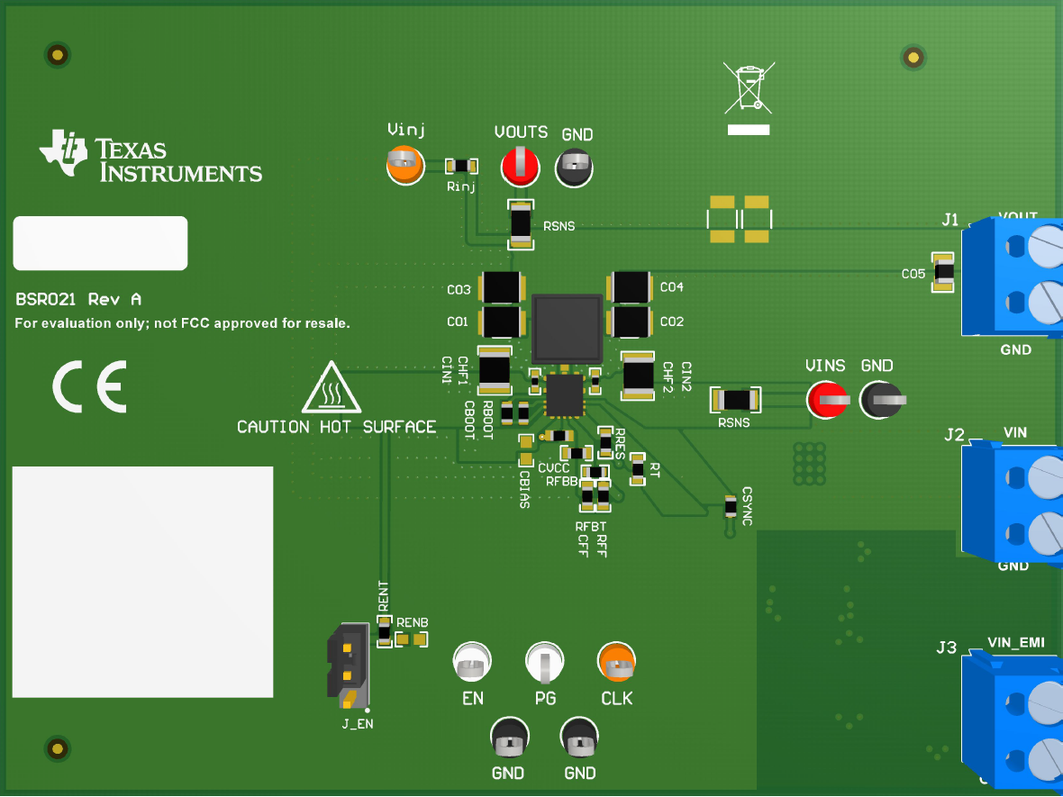Viewport: 1063px width, 797px height.
Task: Click the crossed-out trash bin symbol
Action: click(748, 88)
